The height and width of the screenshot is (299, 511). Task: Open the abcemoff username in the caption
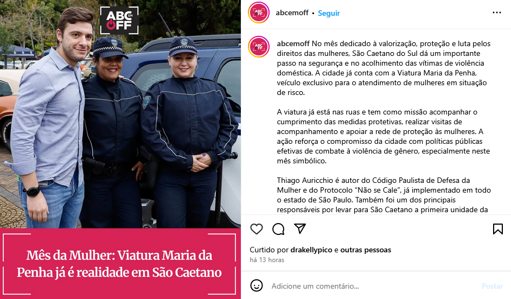293,44
